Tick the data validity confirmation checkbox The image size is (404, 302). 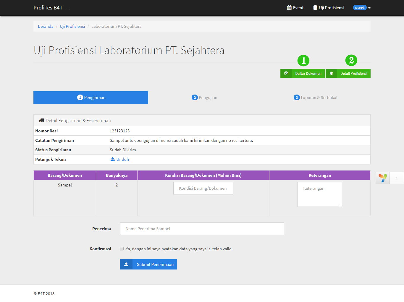[x=122, y=249]
